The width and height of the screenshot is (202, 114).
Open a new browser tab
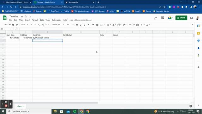click(98, 2)
